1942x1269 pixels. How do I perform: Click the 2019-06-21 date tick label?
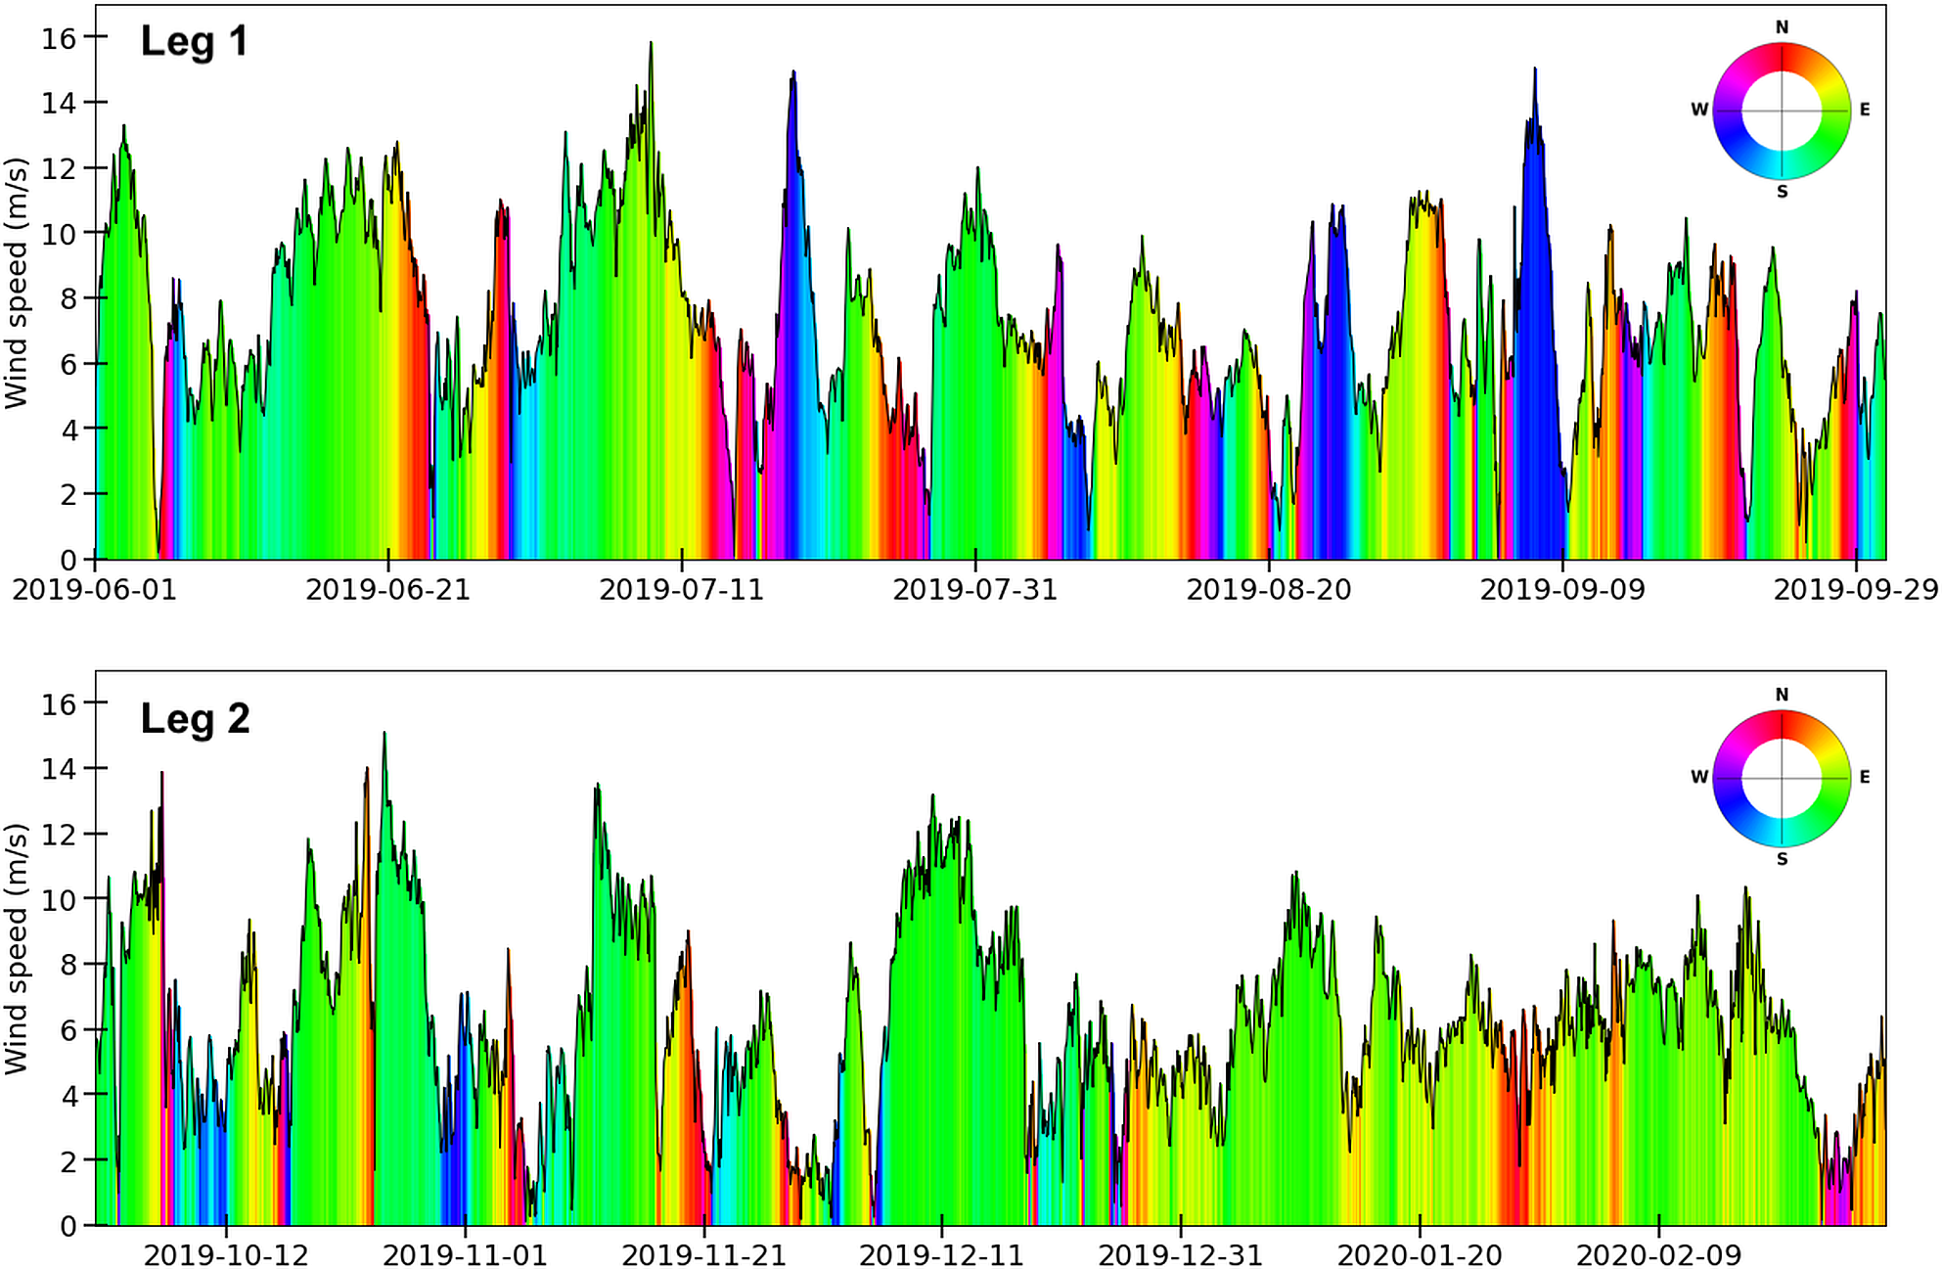(x=387, y=590)
